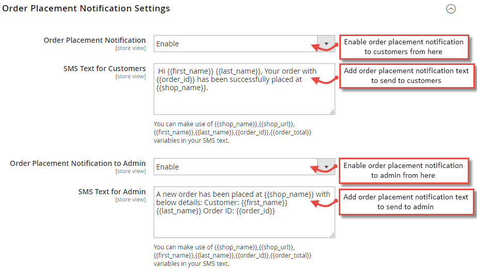Click callout about notification text for admin
This screenshot has width=477, height=270.
[x=406, y=201]
